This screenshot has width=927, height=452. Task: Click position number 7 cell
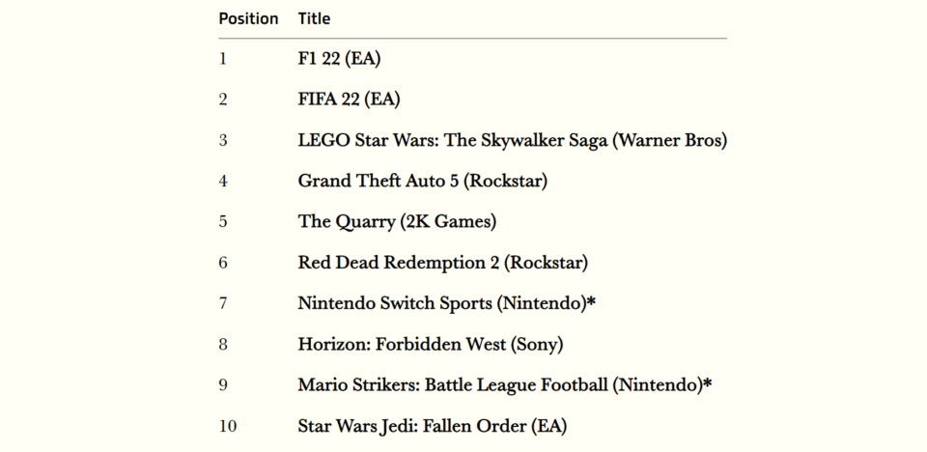(223, 303)
